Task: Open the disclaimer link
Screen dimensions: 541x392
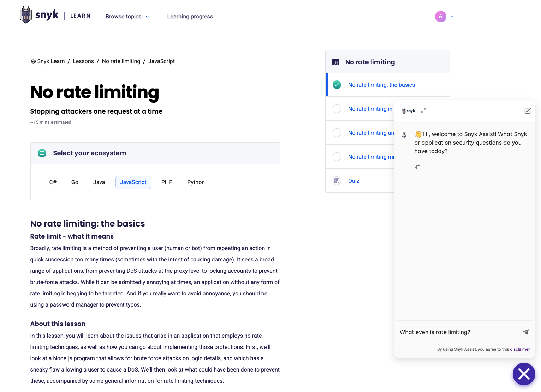Action: 519,349
